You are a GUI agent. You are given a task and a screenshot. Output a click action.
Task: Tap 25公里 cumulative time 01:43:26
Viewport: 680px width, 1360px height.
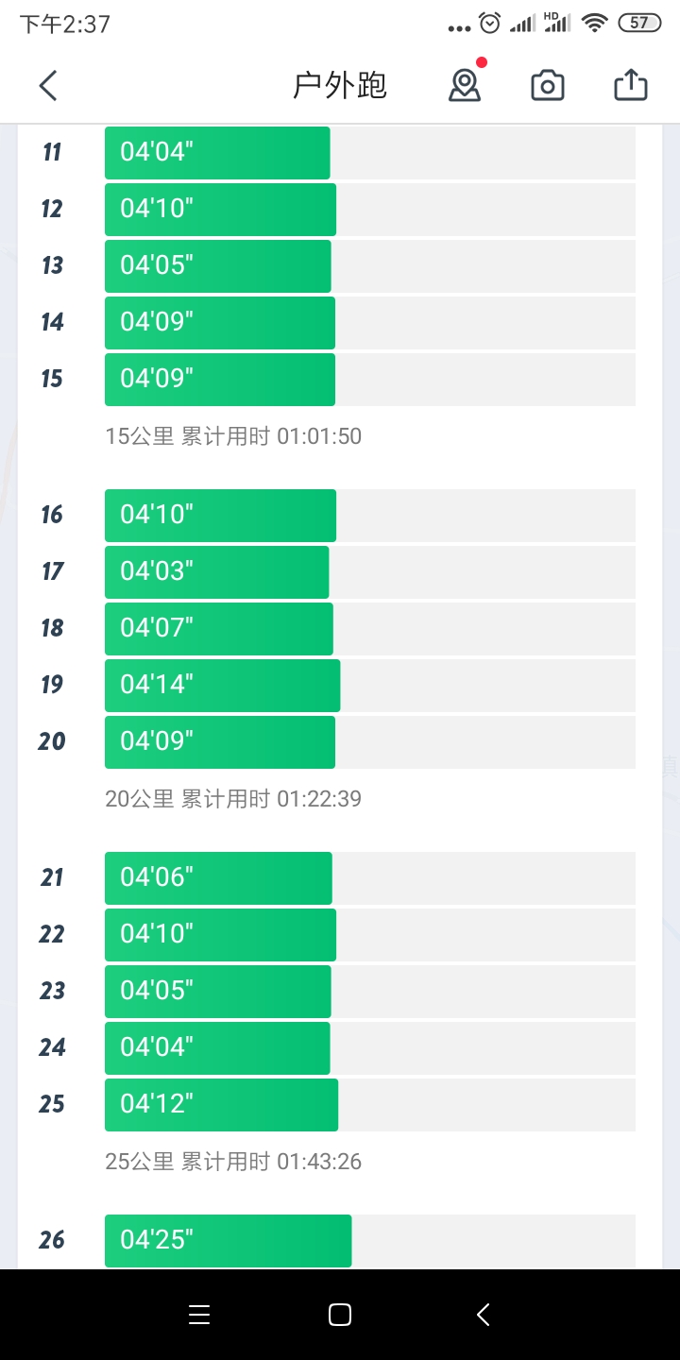(x=233, y=1162)
